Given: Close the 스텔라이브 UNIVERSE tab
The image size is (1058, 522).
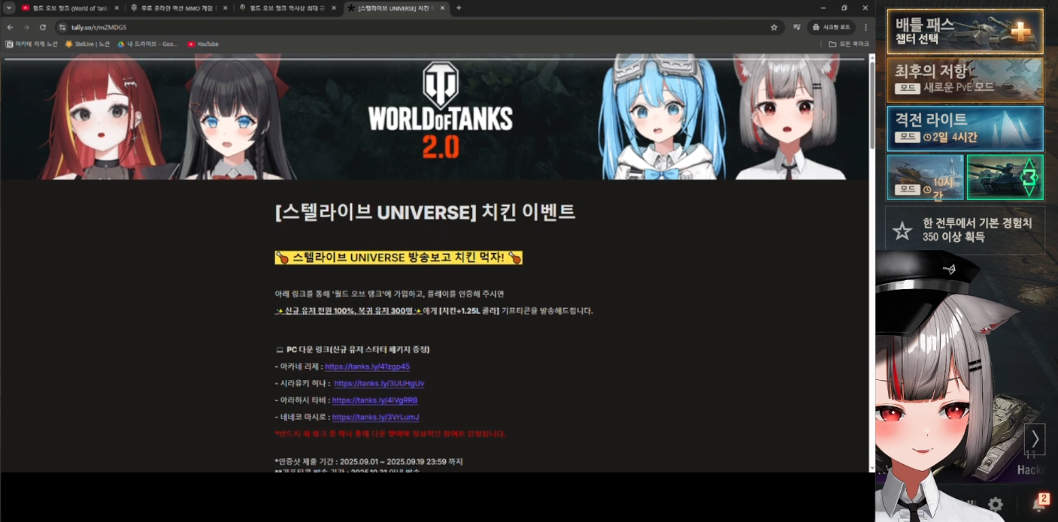Looking at the screenshot, I should coord(441,8).
